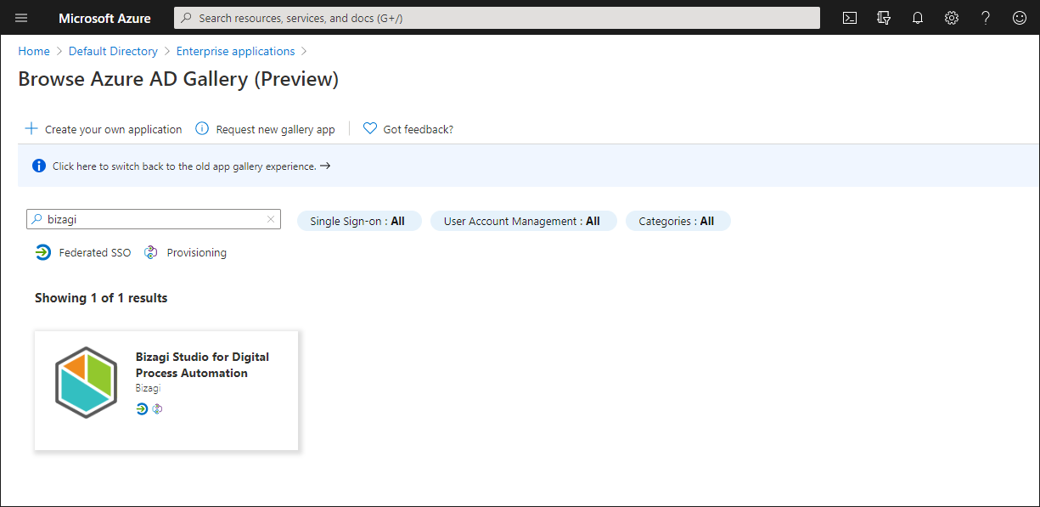Image resolution: width=1040 pixels, height=507 pixels.
Task: Open the User Account Management filter
Action: (x=524, y=221)
